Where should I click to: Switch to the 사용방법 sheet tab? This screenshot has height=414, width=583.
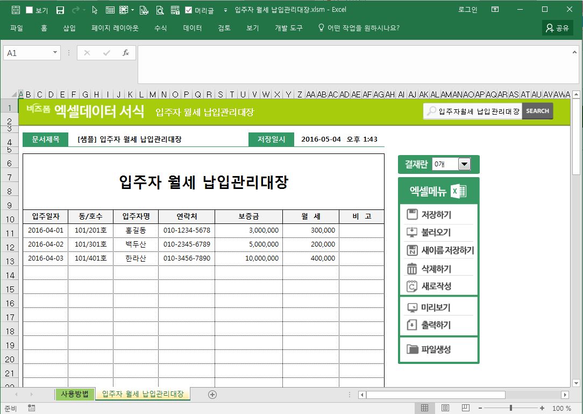(x=75, y=394)
